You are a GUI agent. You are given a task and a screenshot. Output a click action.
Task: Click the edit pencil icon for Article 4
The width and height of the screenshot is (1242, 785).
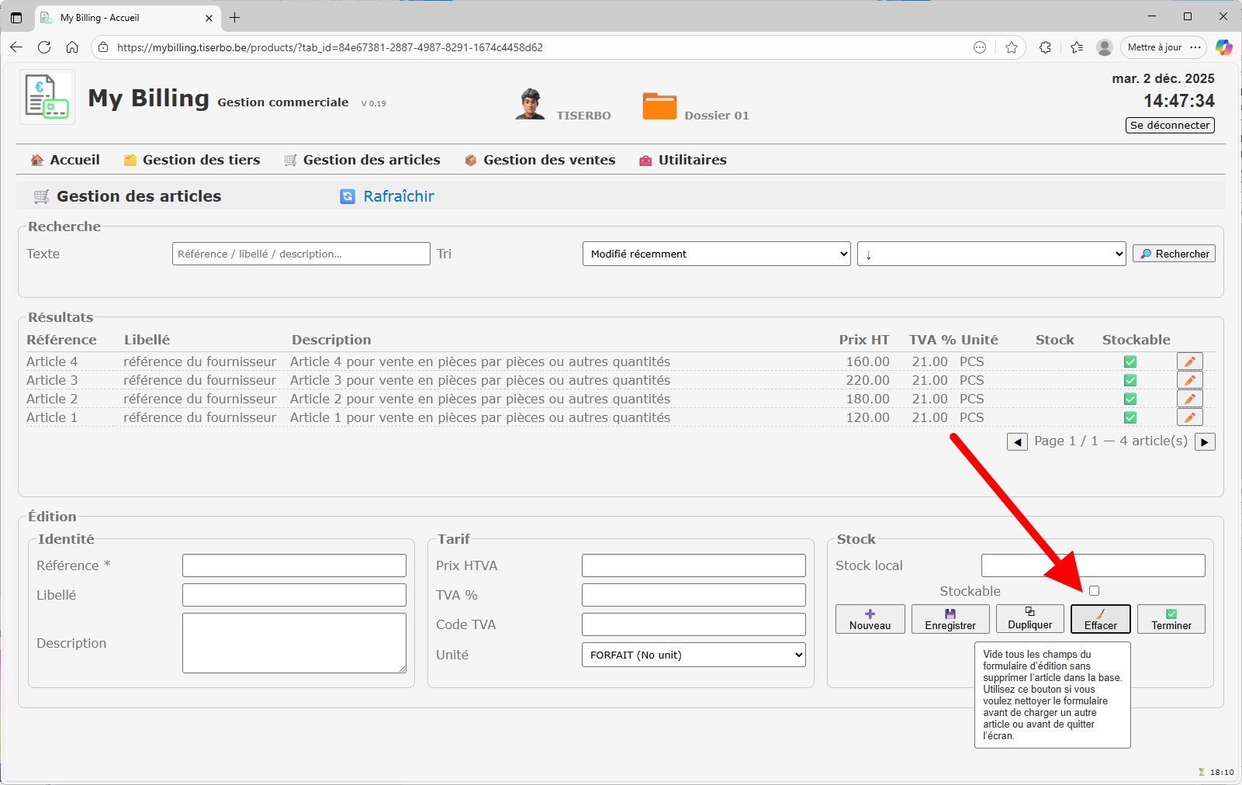tap(1189, 361)
